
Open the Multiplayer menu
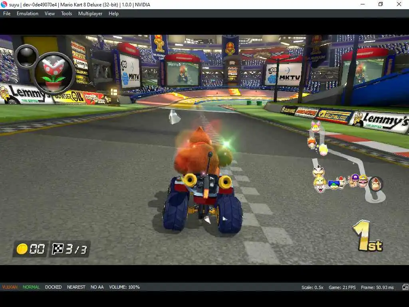click(90, 14)
